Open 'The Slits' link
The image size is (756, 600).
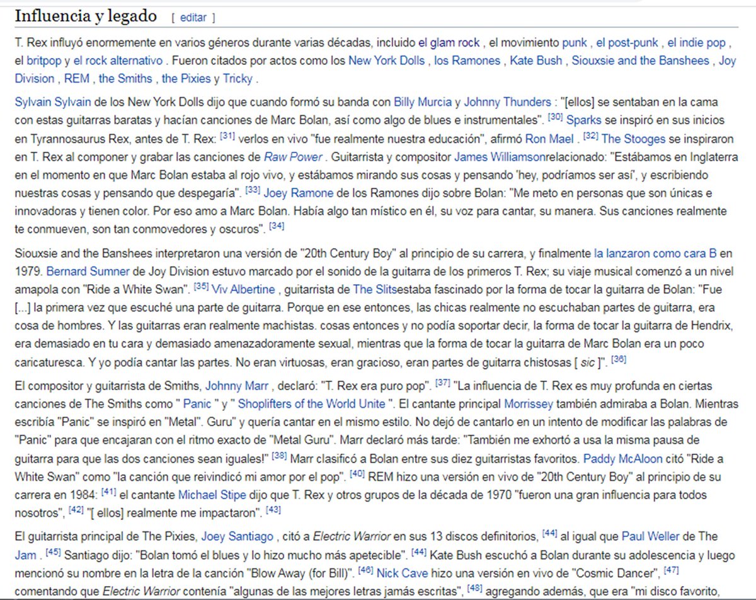[x=376, y=289]
